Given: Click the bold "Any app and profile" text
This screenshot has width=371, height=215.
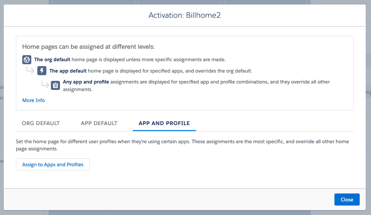Looking at the screenshot, I should (x=86, y=82).
